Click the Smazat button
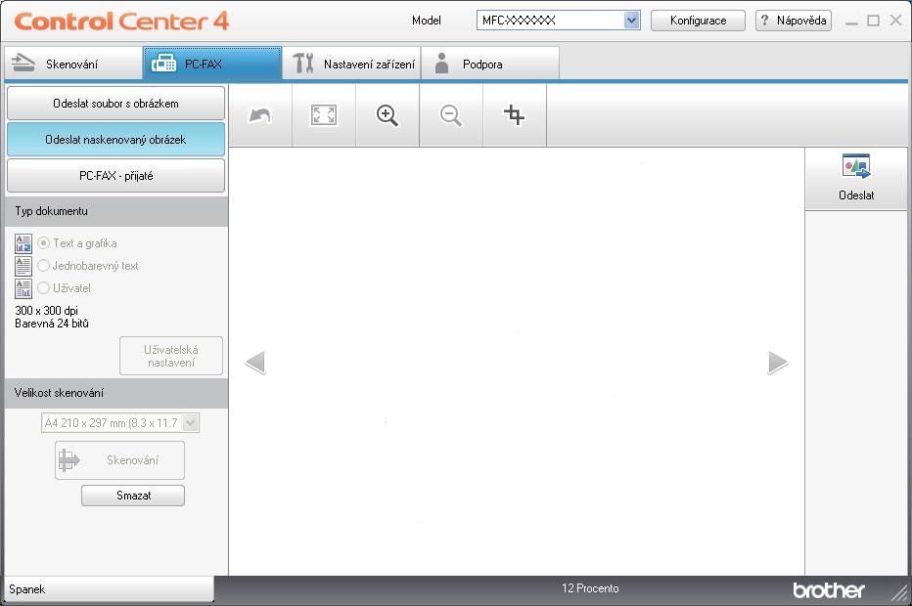This screenshot has height=606, width=912. coord(133,496)
